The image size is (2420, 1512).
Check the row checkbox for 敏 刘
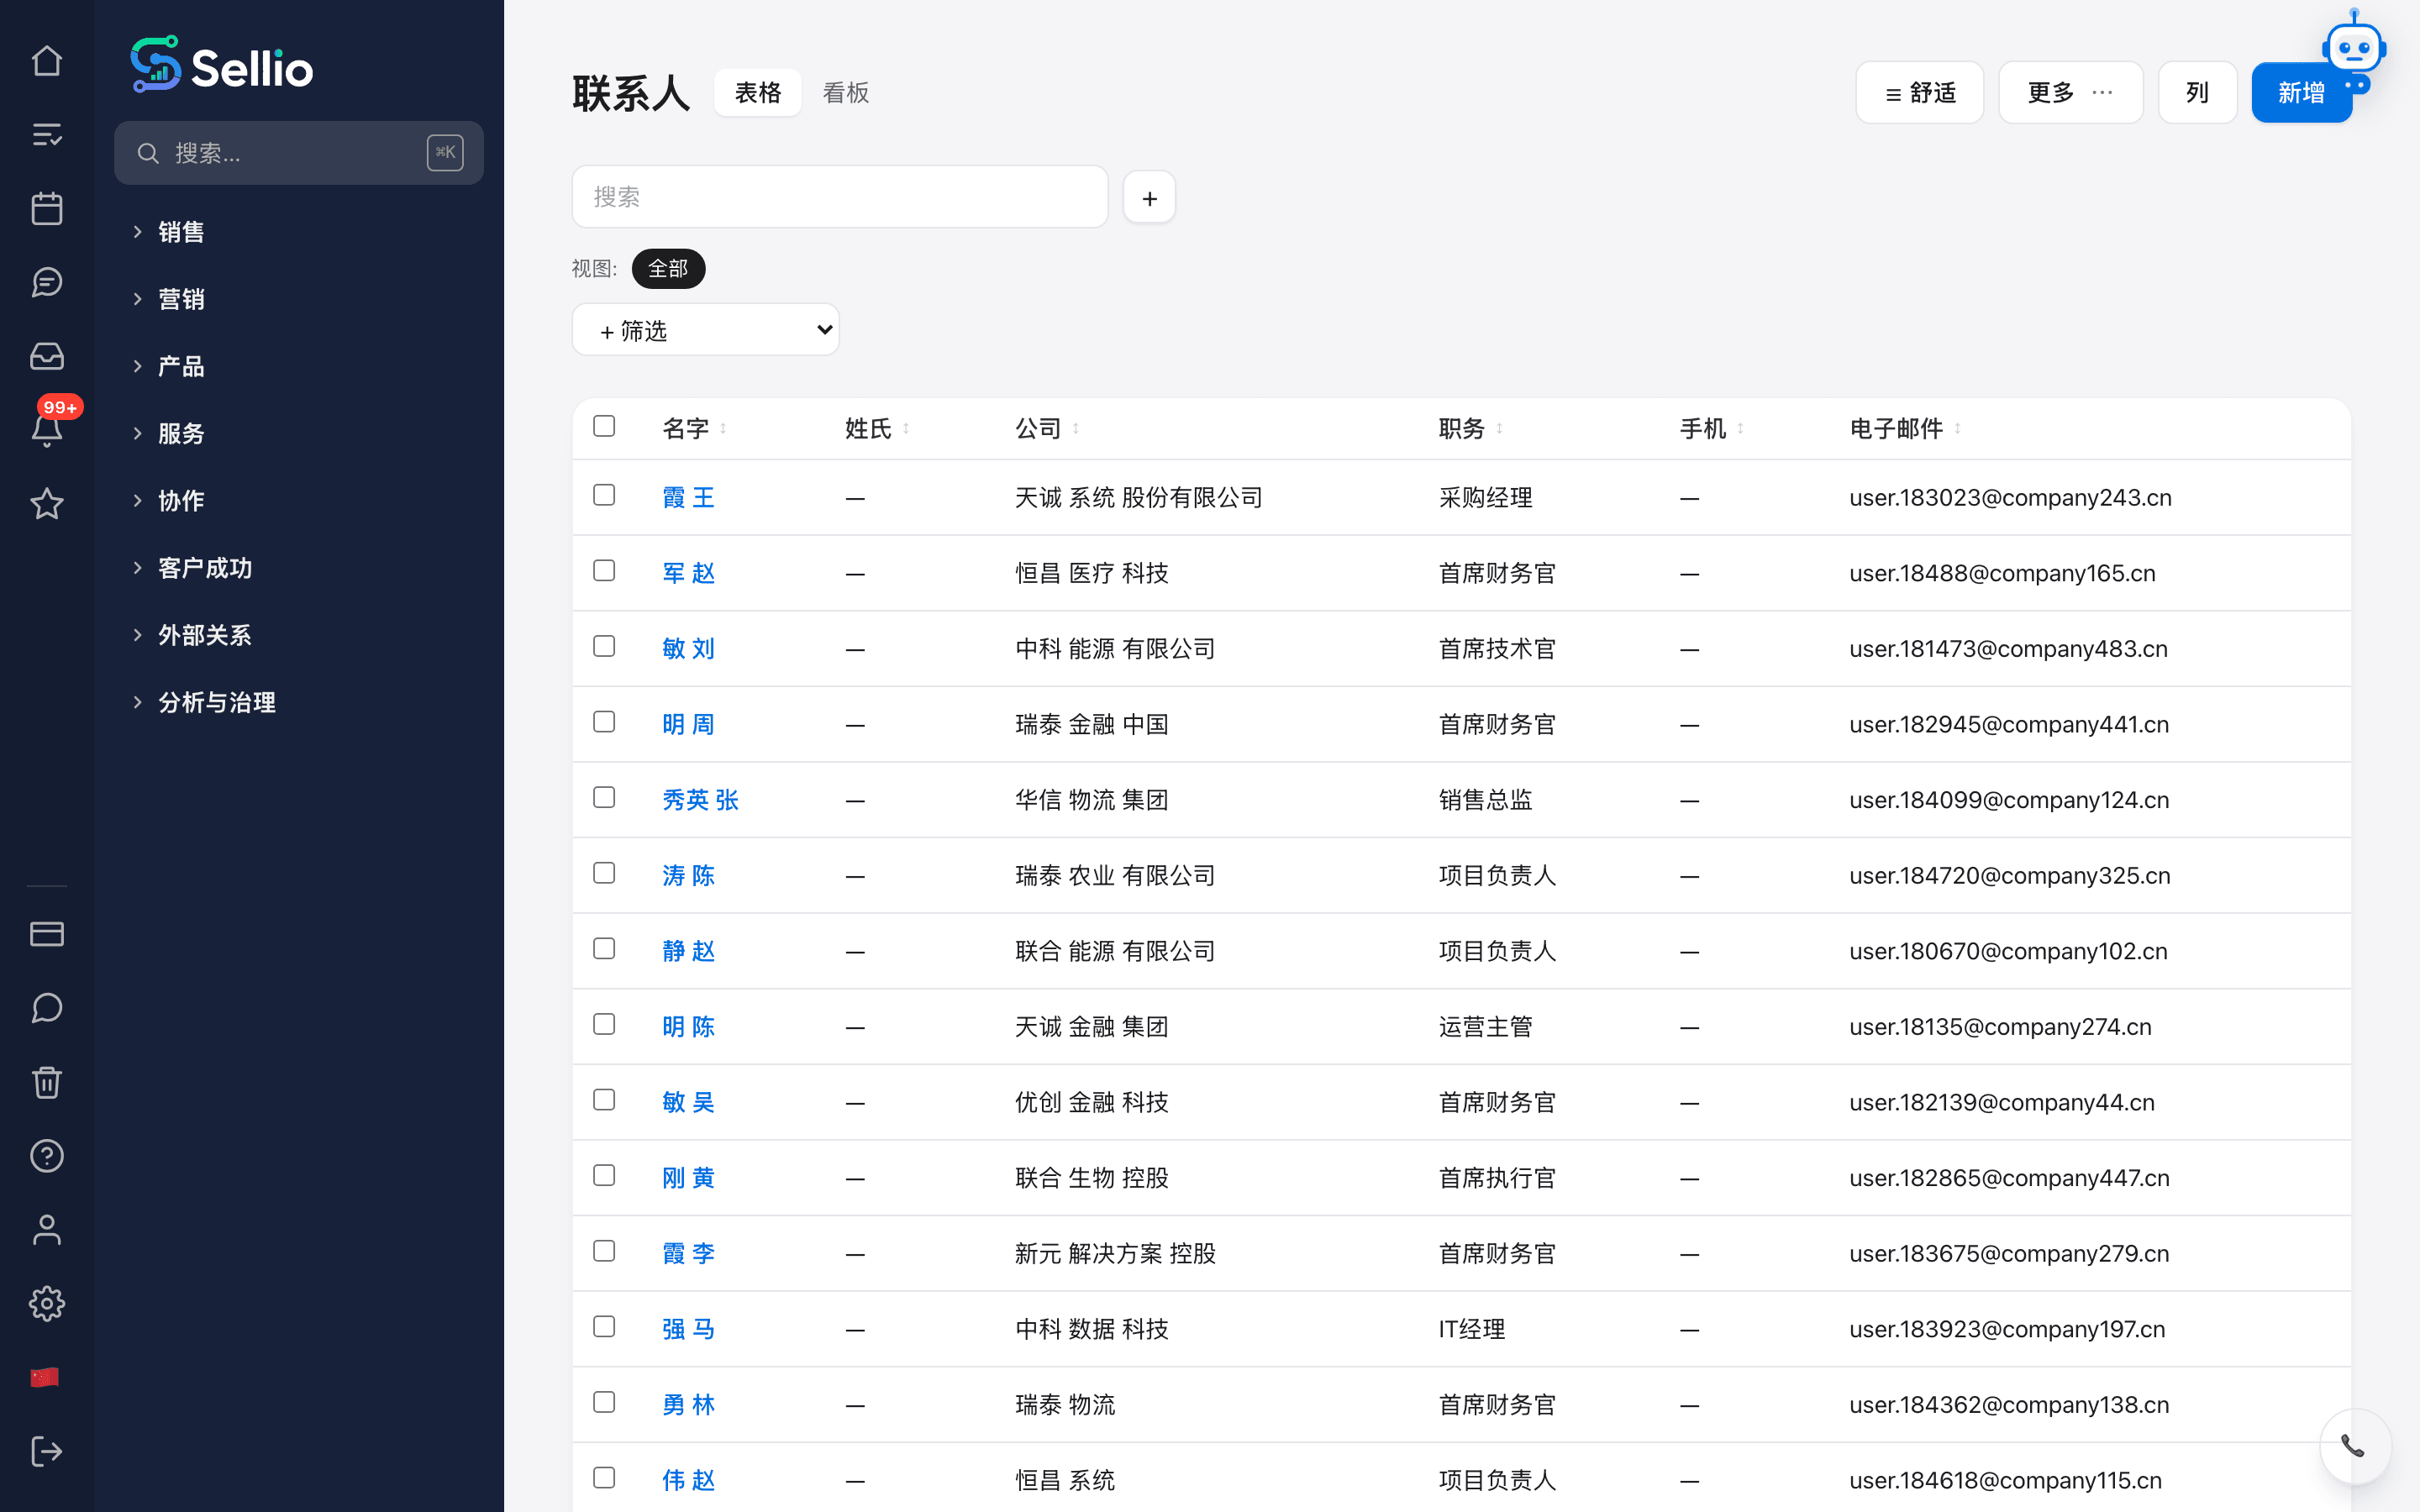(604, 646)
